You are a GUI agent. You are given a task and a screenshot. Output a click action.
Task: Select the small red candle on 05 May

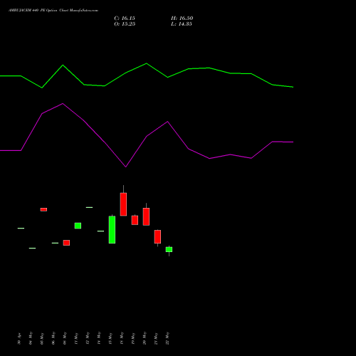click(x=43, y=209)
